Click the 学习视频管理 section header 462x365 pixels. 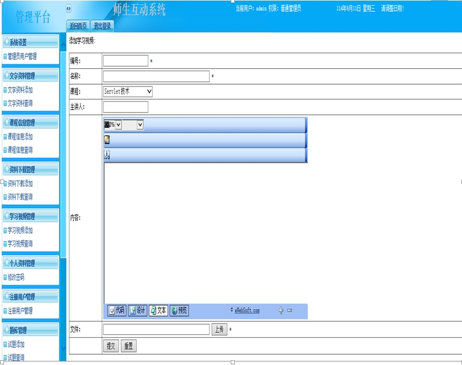31,216
